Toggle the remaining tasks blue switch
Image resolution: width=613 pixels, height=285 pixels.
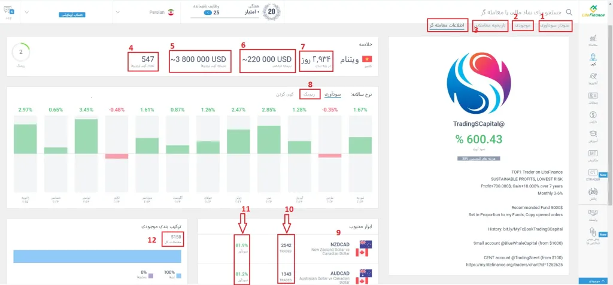207,12
